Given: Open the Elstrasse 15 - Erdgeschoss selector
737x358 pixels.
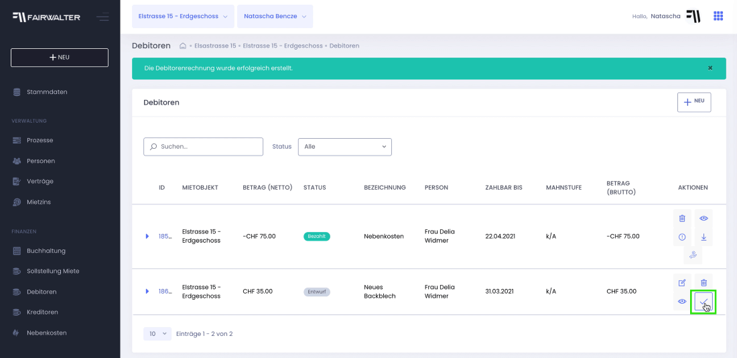Looking at the screenshot, I should point(182,16).
